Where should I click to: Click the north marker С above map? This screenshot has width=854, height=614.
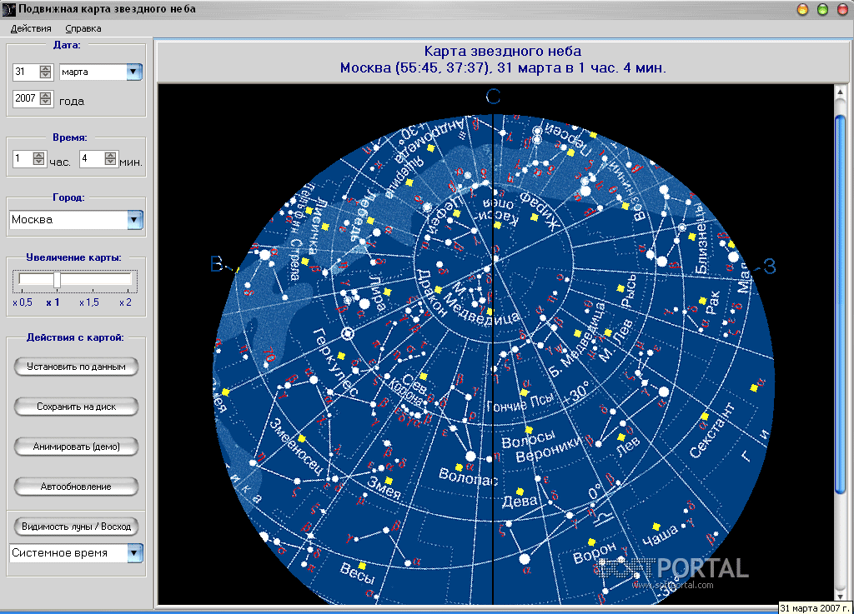pyautogui.click(x=493, y=97)
